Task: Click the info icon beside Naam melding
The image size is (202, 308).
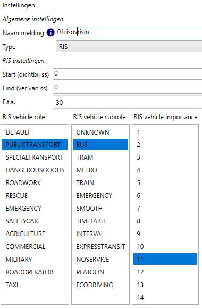Action: point(50,32)
